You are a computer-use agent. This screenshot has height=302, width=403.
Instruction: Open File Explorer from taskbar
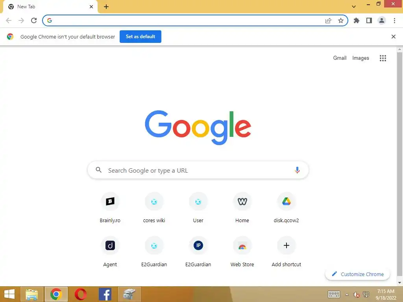click(x=32, y=294)
